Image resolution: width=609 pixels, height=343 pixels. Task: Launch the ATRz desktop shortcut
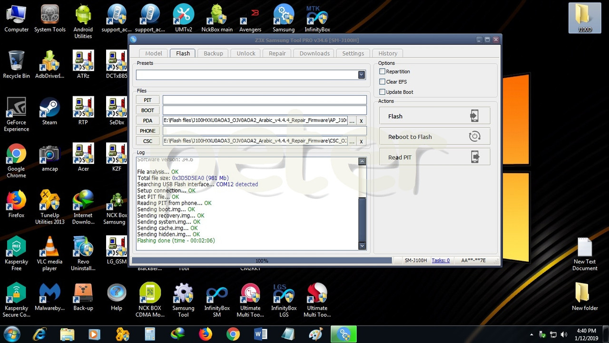[x=83, y=65]
